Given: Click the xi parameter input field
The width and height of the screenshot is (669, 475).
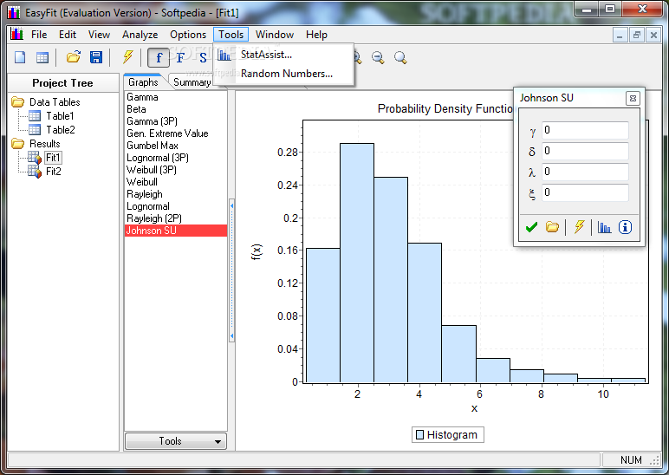Looking at the screenshot, I should coord(585,192).
